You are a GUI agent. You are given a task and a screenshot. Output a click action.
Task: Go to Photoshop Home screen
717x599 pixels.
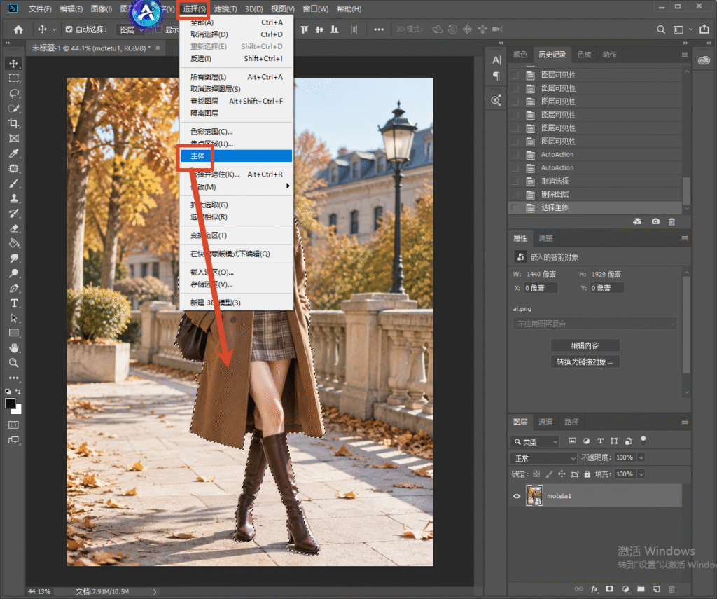(x=18, y=29)
